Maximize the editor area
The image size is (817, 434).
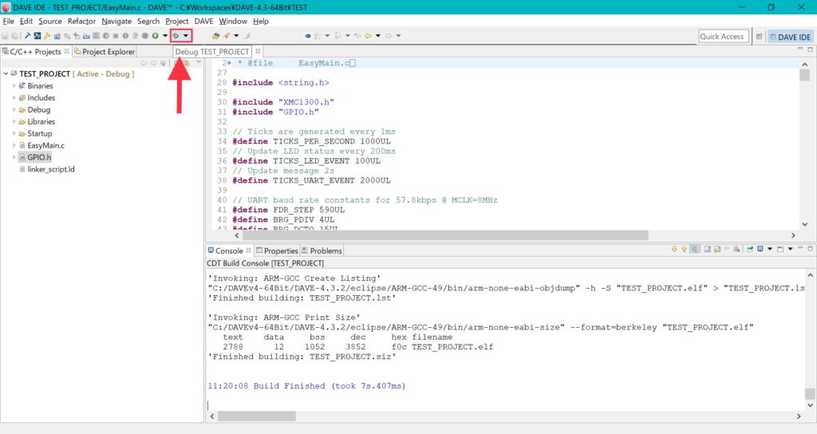point(810,49)
